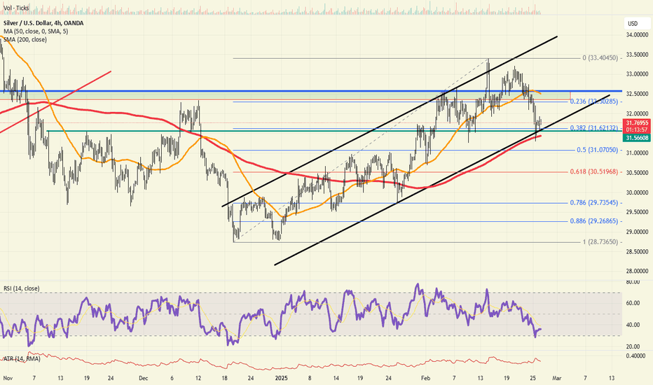
Task: Select the Silver / U.S. Dollar symbol legend
Action: [43, 23]
